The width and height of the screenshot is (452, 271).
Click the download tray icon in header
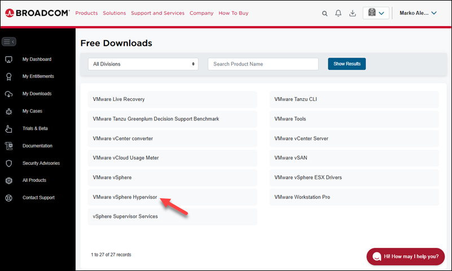(353, 13)
